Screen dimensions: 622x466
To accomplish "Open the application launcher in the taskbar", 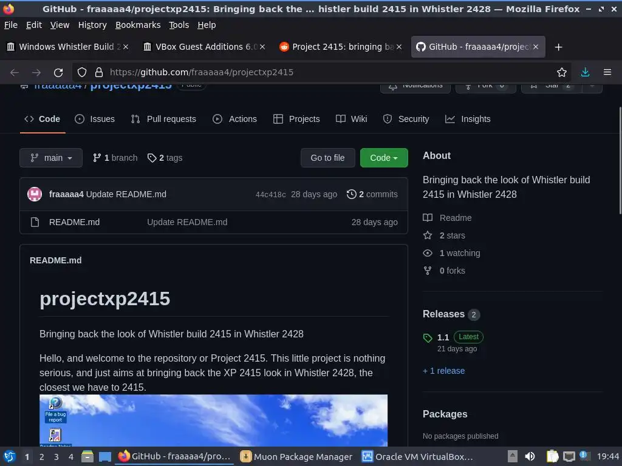I will click(x=10, y=456).
